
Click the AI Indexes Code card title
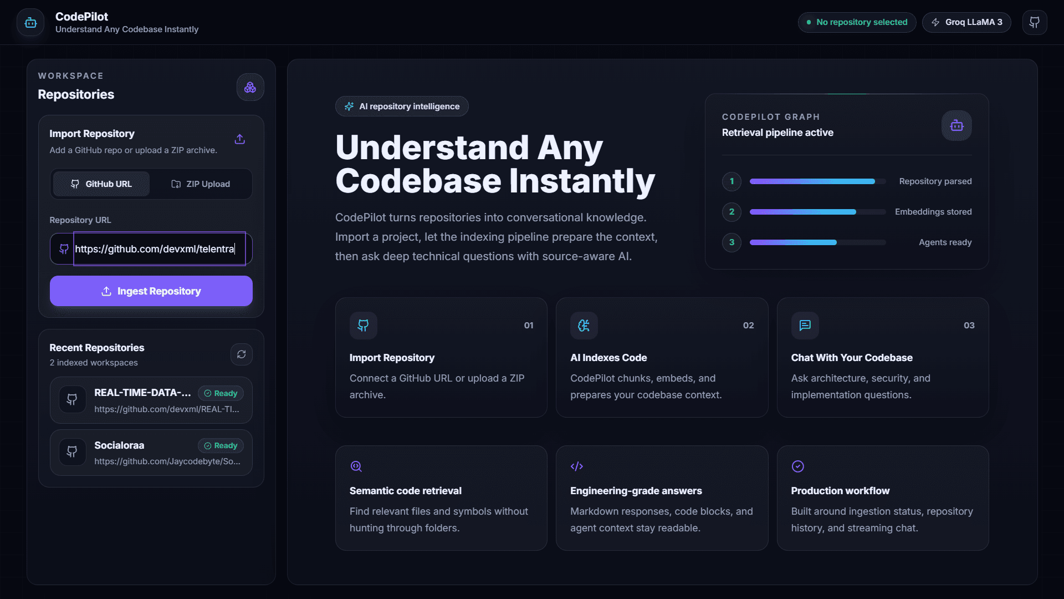click(x=608, y=358)
